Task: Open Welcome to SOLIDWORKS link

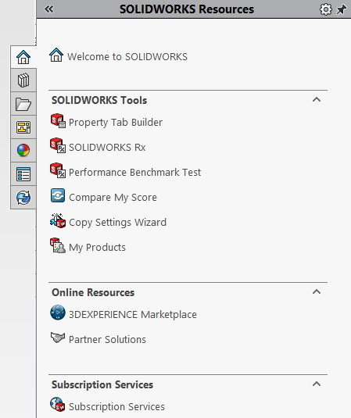Action: pyautogui.click(x=127, y=57)
